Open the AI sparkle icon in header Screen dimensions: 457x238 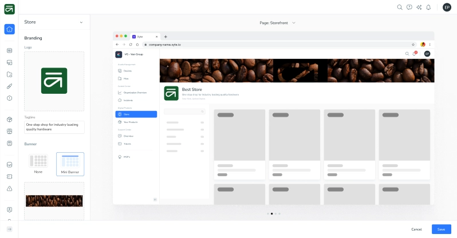(x=419, y=7)
